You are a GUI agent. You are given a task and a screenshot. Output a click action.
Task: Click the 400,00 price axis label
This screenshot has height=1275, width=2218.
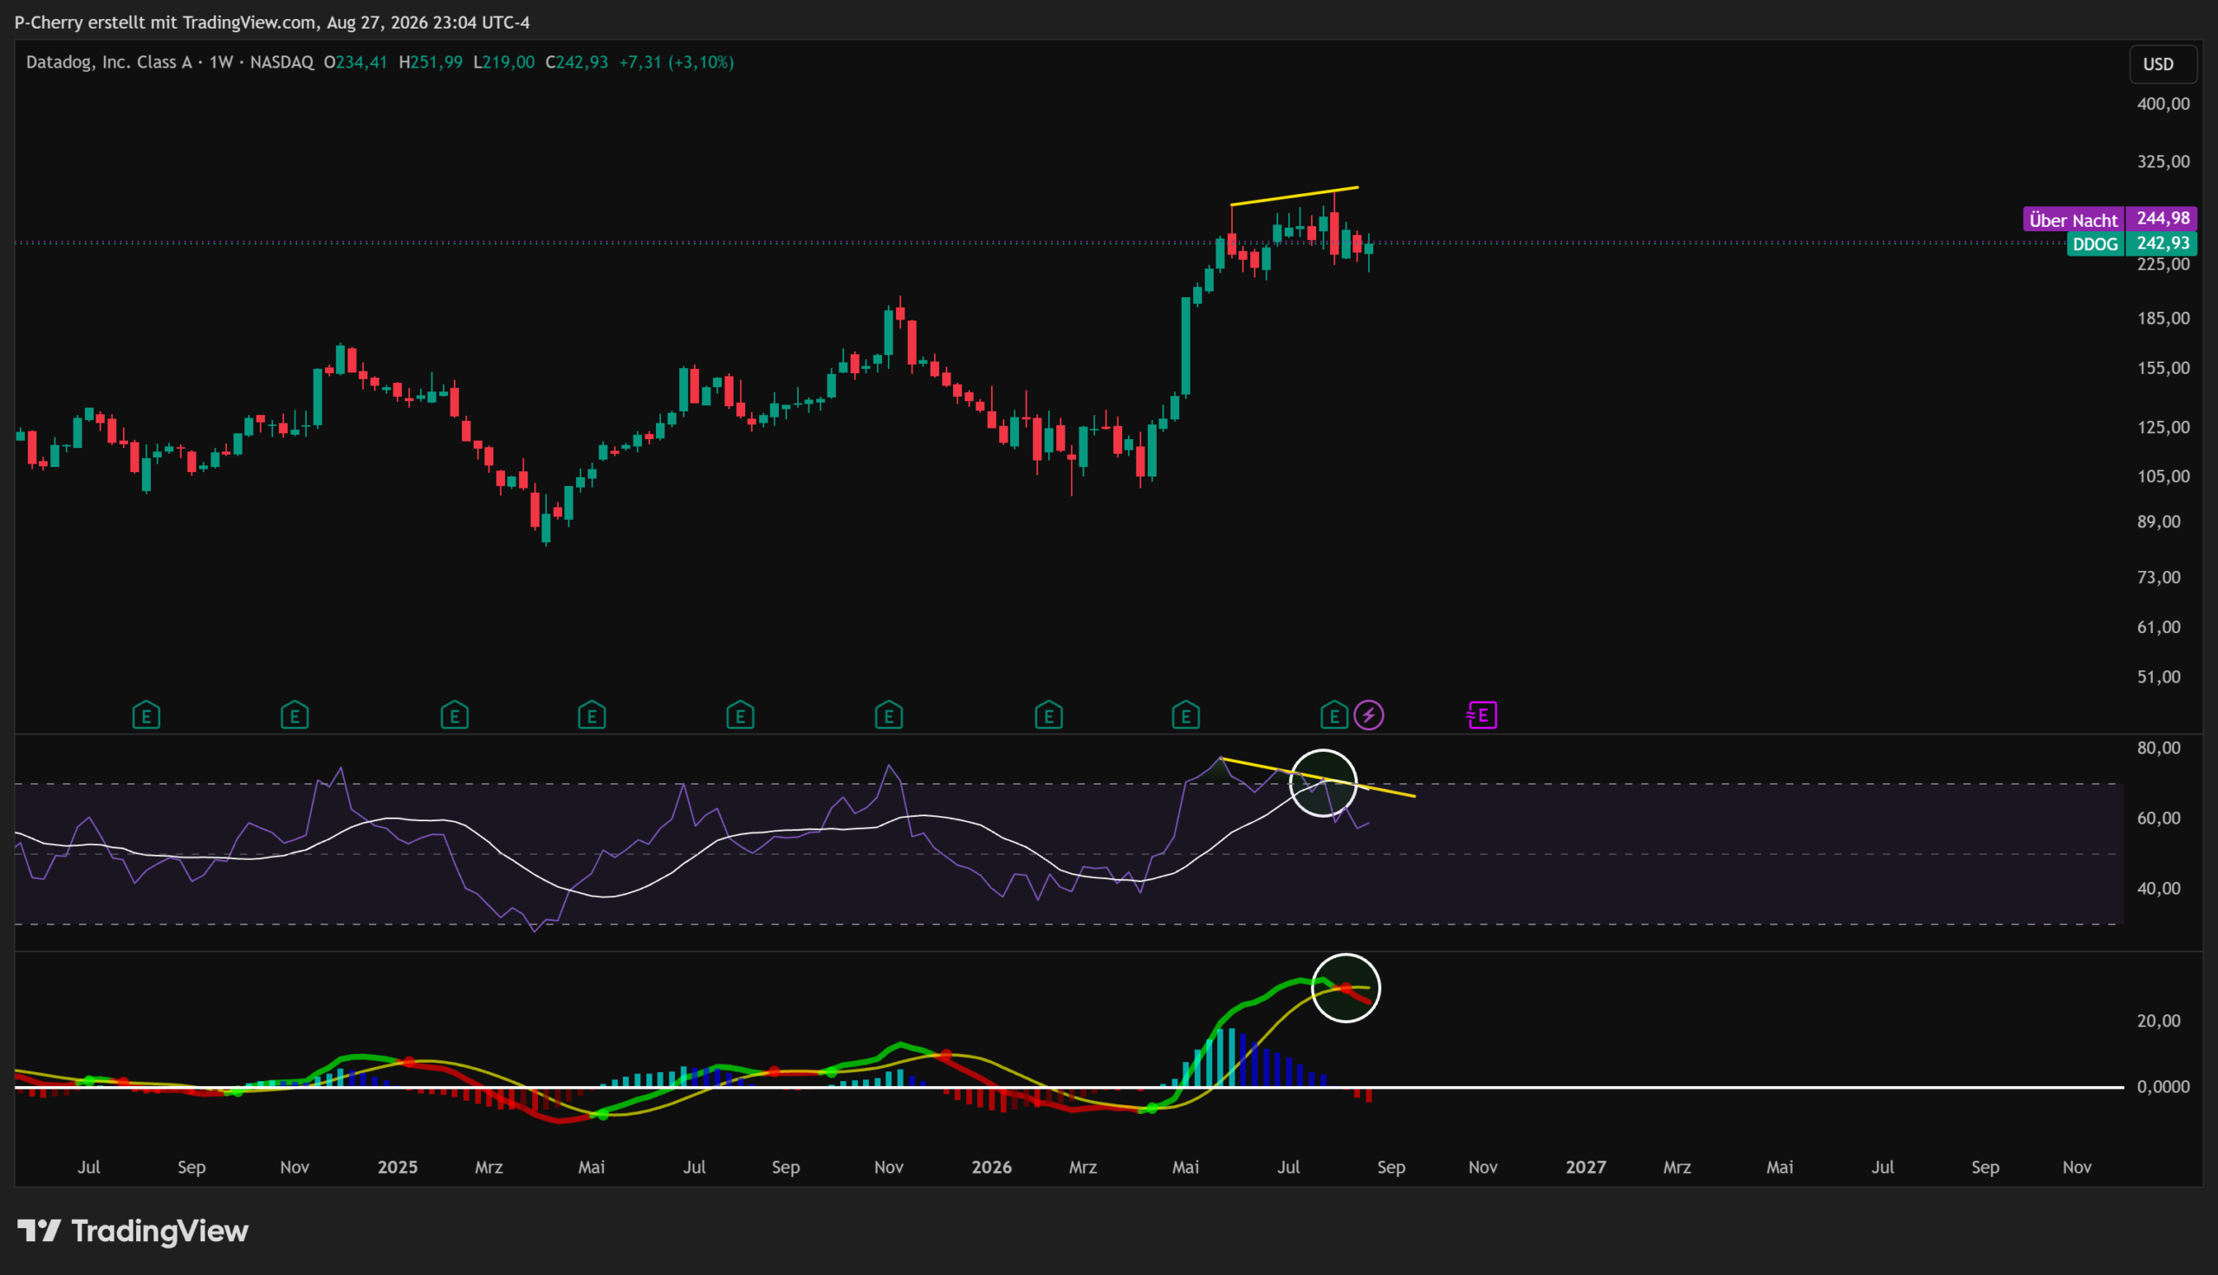click(2163, 103)
